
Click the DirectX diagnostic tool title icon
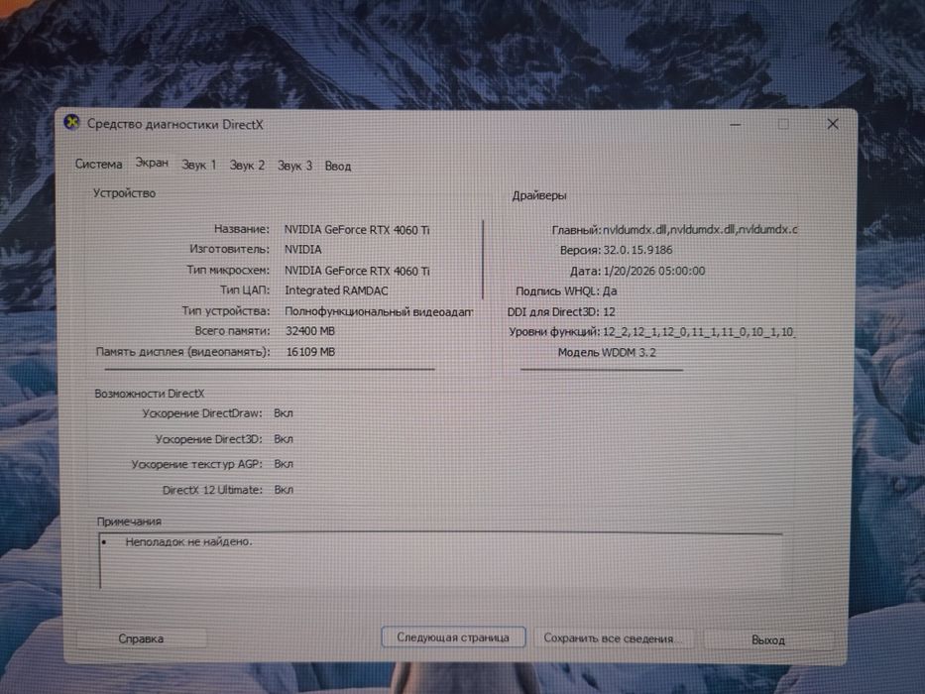[72, 123]
